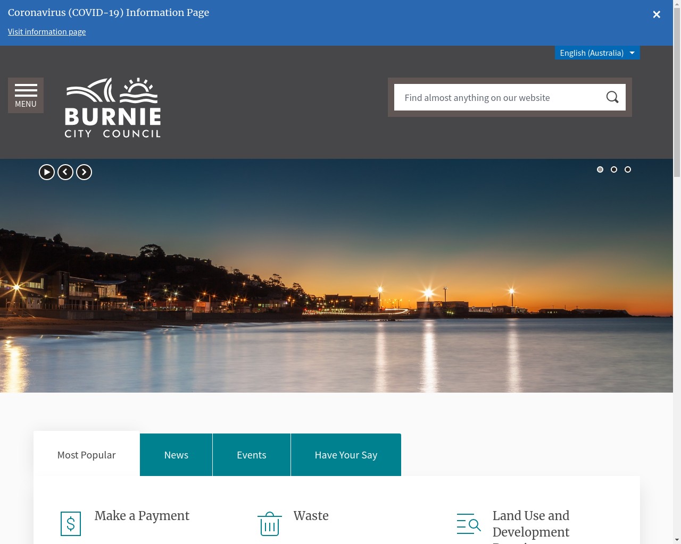Open the hamburger MENU icon

[25, 95]
